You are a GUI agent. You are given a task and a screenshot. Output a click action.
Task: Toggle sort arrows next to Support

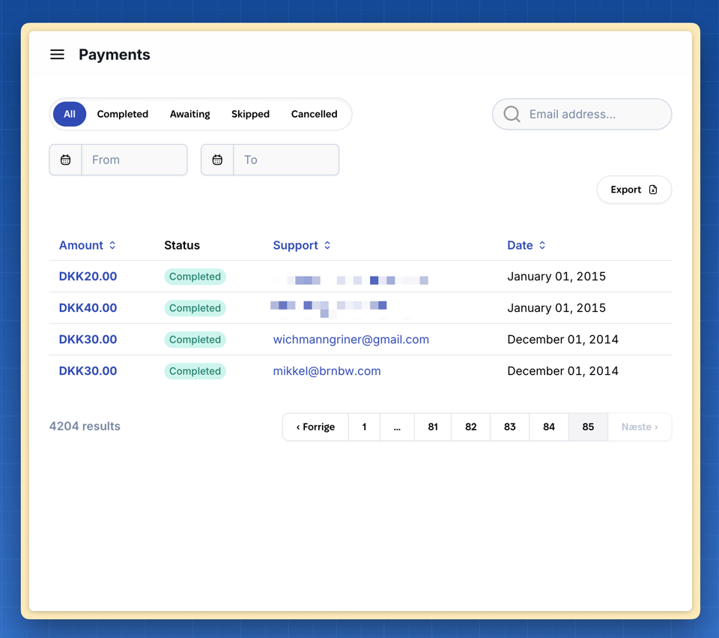327,246
